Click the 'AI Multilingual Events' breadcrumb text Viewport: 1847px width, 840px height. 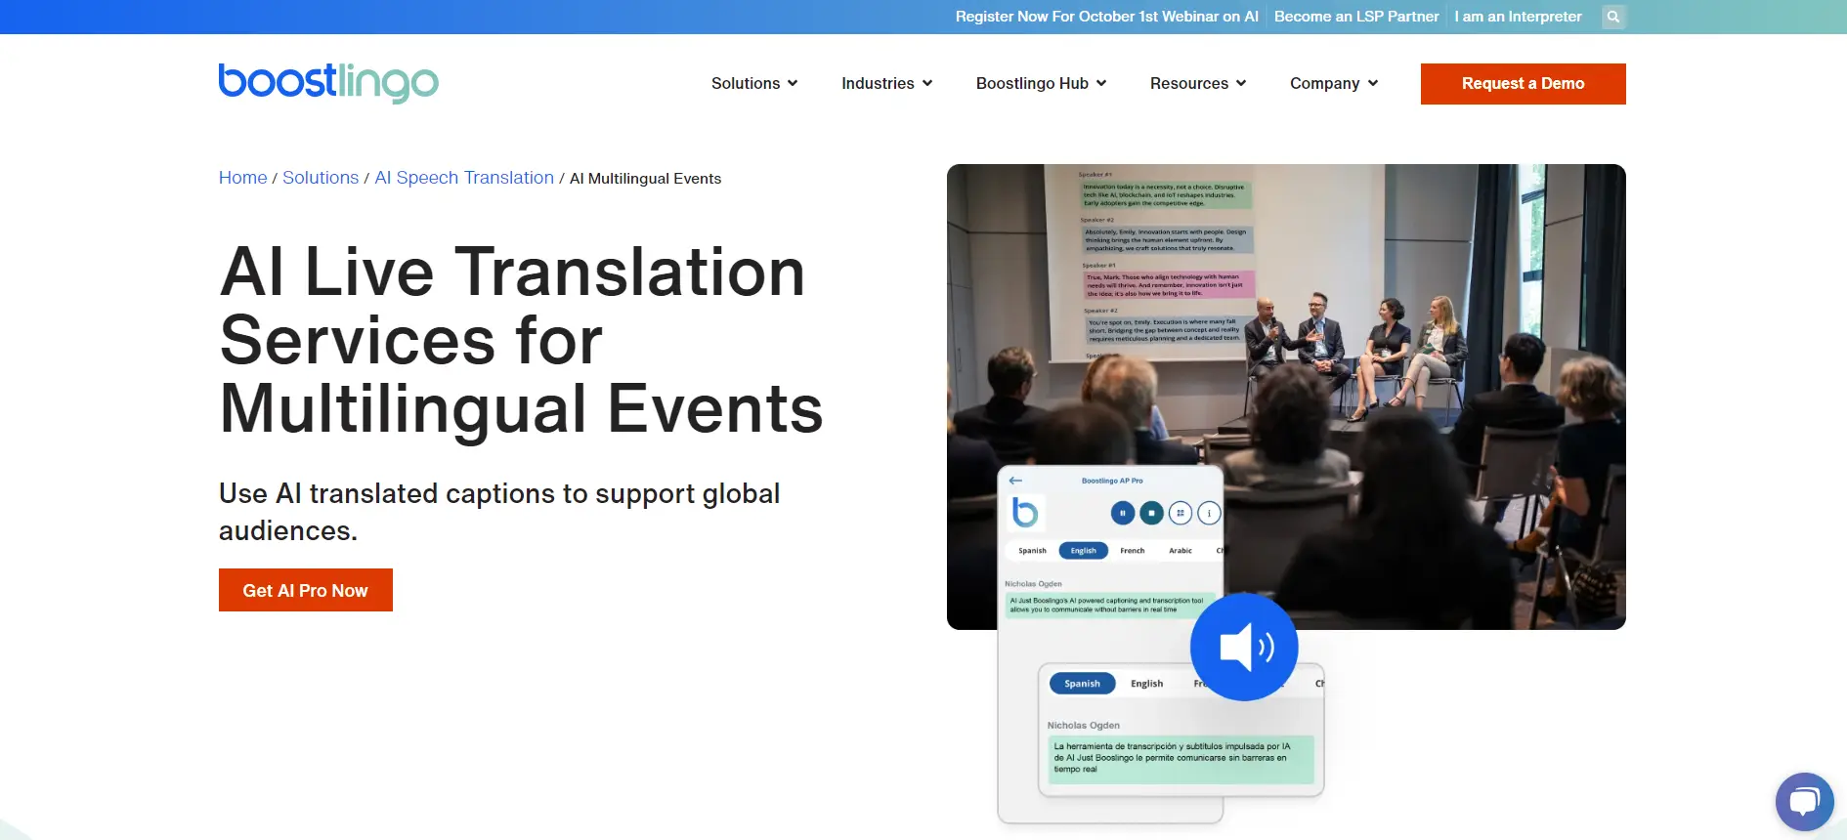645,179
